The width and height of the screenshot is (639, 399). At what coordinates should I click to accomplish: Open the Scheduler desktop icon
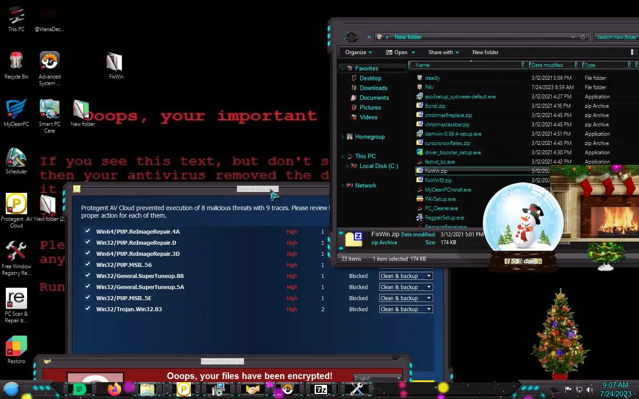click(x=16, y=160)
